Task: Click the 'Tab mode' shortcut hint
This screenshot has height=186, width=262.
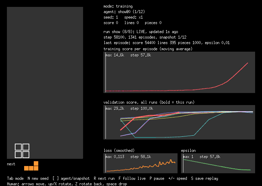Action: (15, 178)
